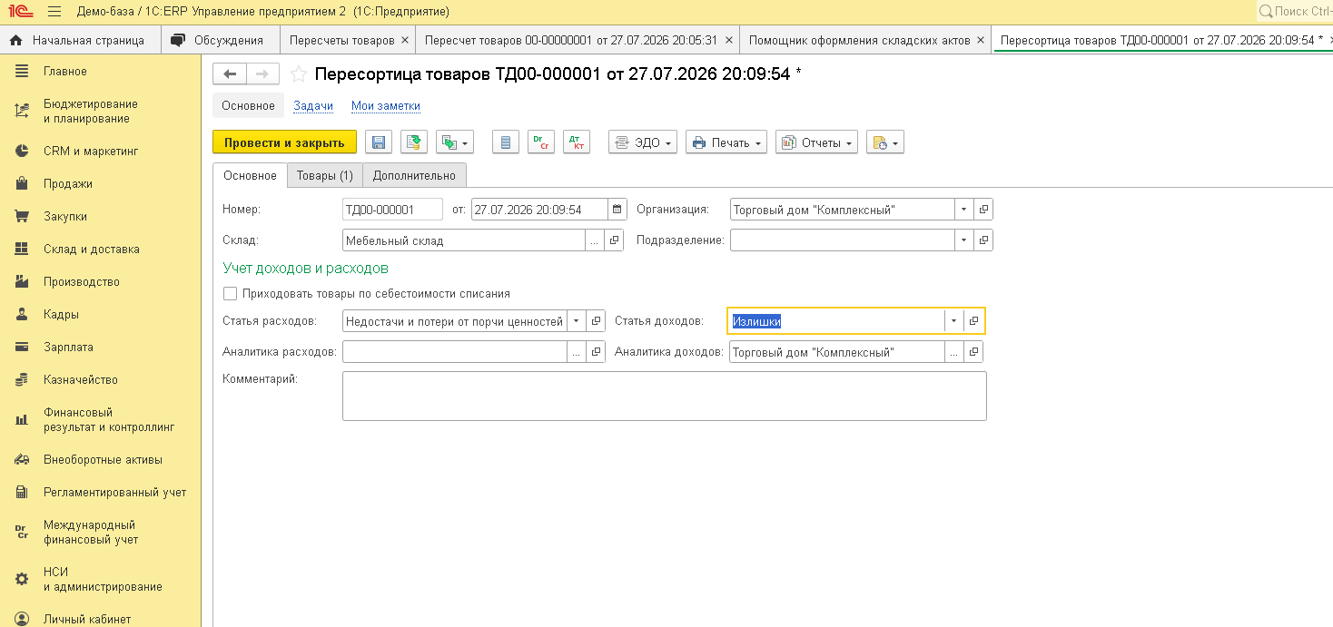Expand the Организация dropdown list
The image size is (1333, 627).
point(963,210)
